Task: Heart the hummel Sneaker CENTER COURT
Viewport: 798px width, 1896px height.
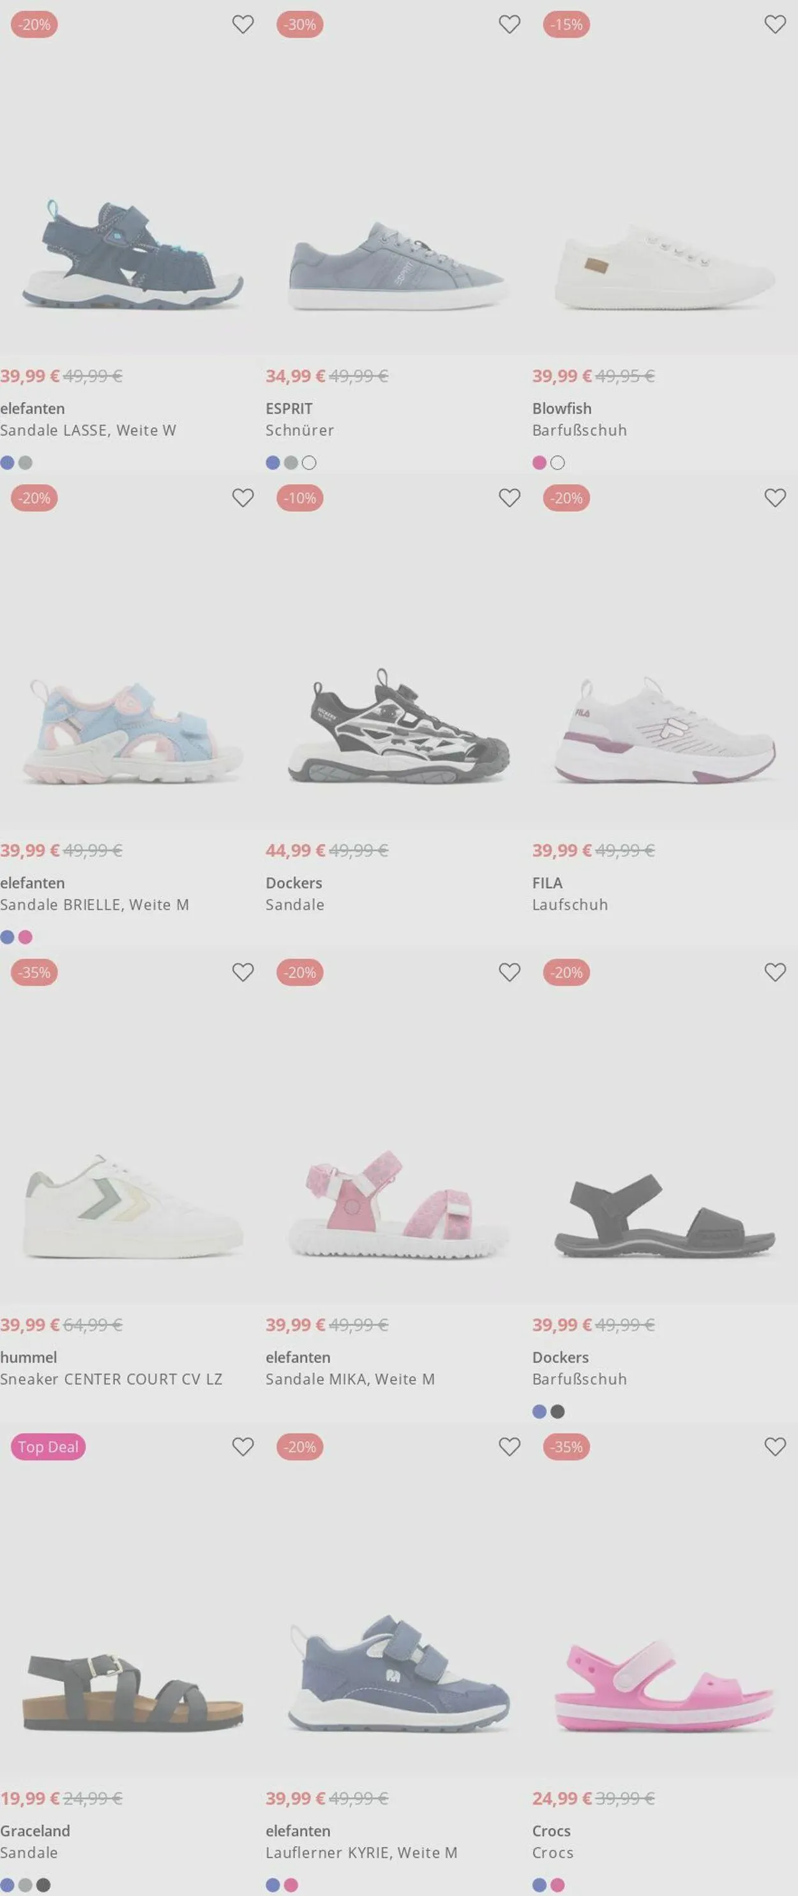Action: click(x=243, y=972)
